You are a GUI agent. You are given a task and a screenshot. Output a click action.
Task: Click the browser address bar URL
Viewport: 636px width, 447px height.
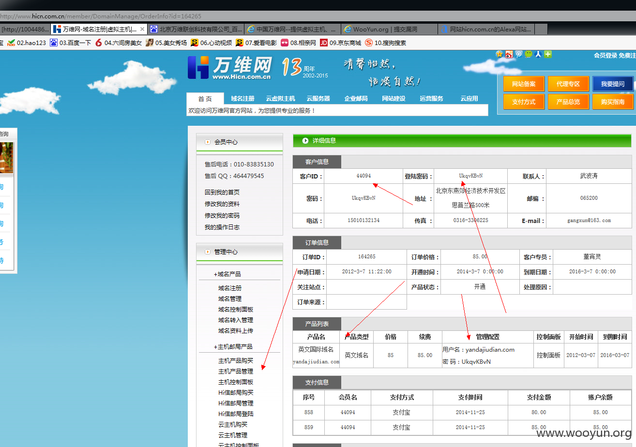101,16
